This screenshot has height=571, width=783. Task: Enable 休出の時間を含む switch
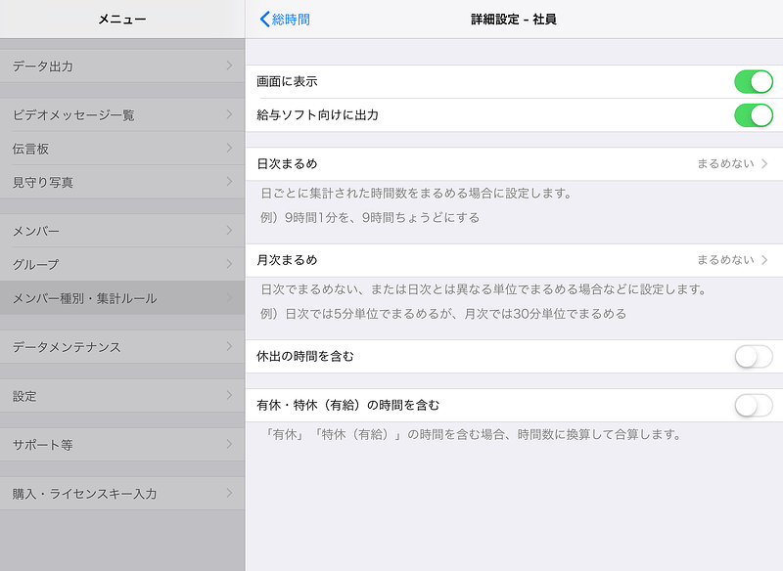click(753, 357)
